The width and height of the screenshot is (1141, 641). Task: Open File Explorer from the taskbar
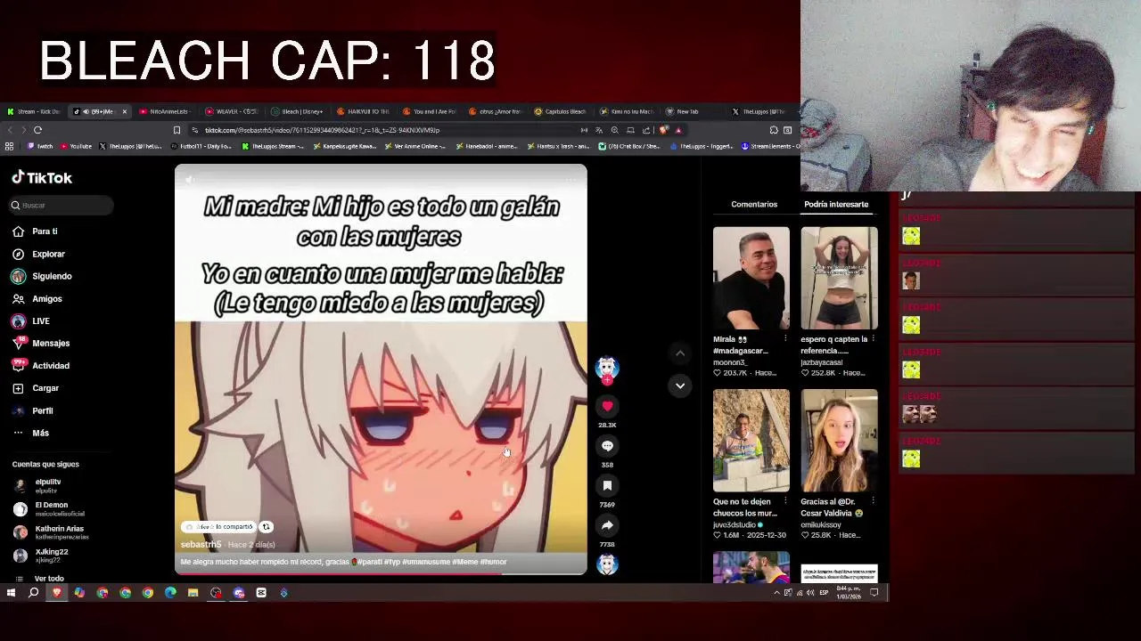coord(193,593)
